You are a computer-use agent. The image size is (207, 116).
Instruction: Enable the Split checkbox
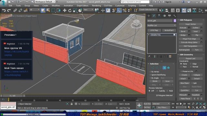pyautogui.click(x=192, y=83)
